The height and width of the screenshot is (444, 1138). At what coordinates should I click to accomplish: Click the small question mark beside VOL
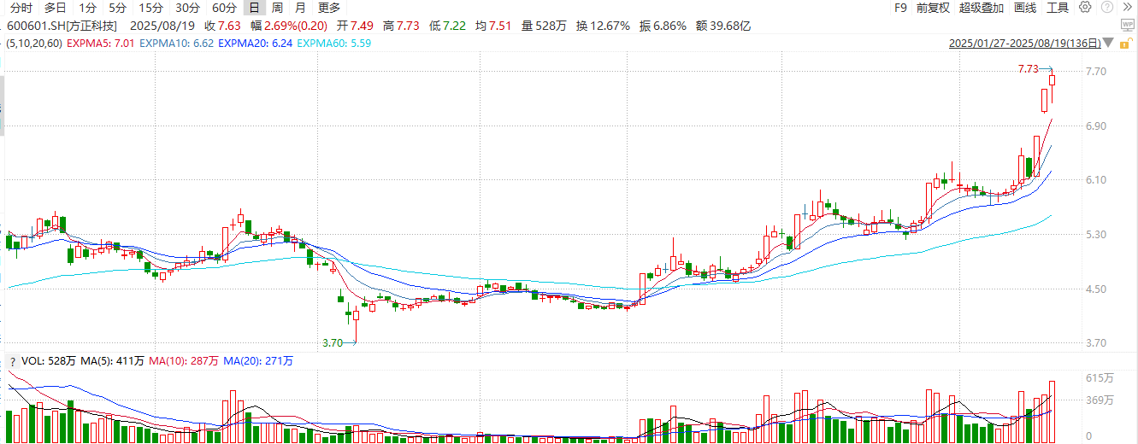click(13, 361)
